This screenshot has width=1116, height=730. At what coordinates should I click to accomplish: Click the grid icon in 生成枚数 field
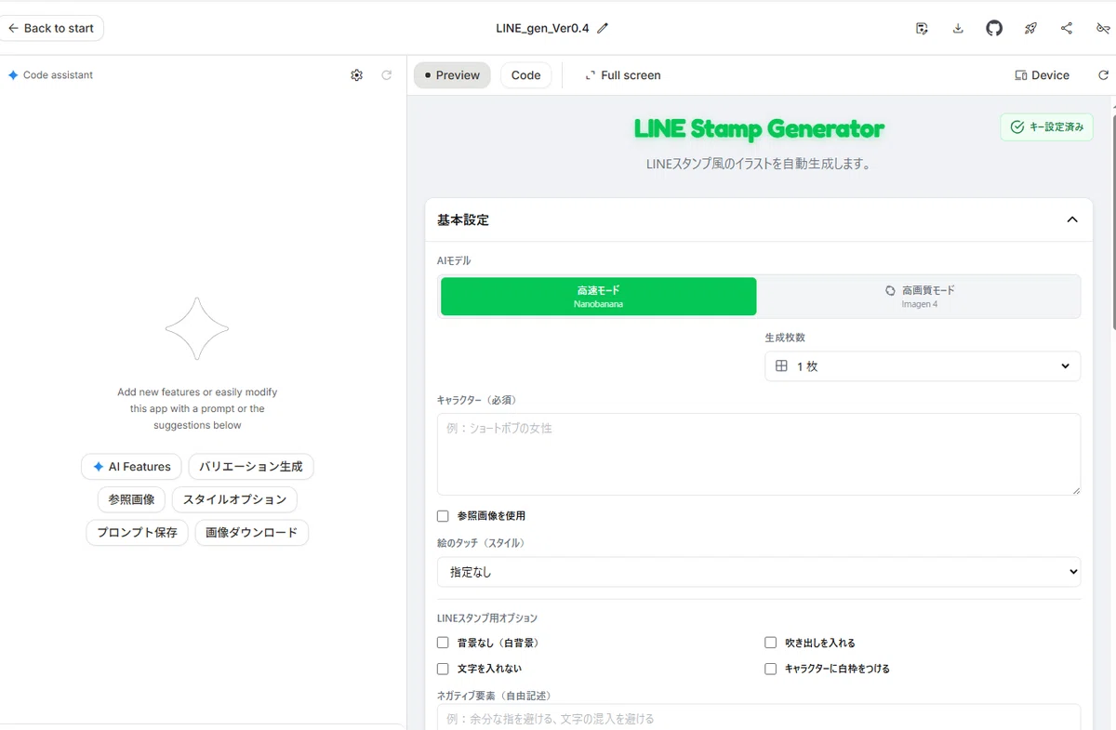click(781, 366)
